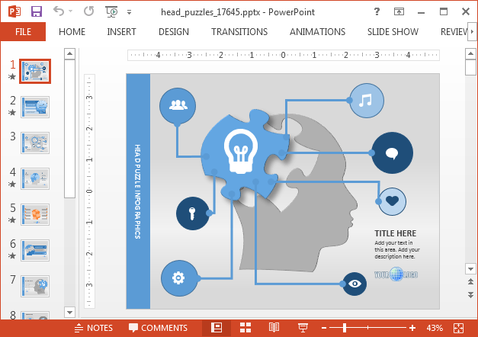Image resolution: width=478 pixels, height=337 pixels.
Task: Select the YOUR LOGO globe graphic
Action: pos(396,274)
